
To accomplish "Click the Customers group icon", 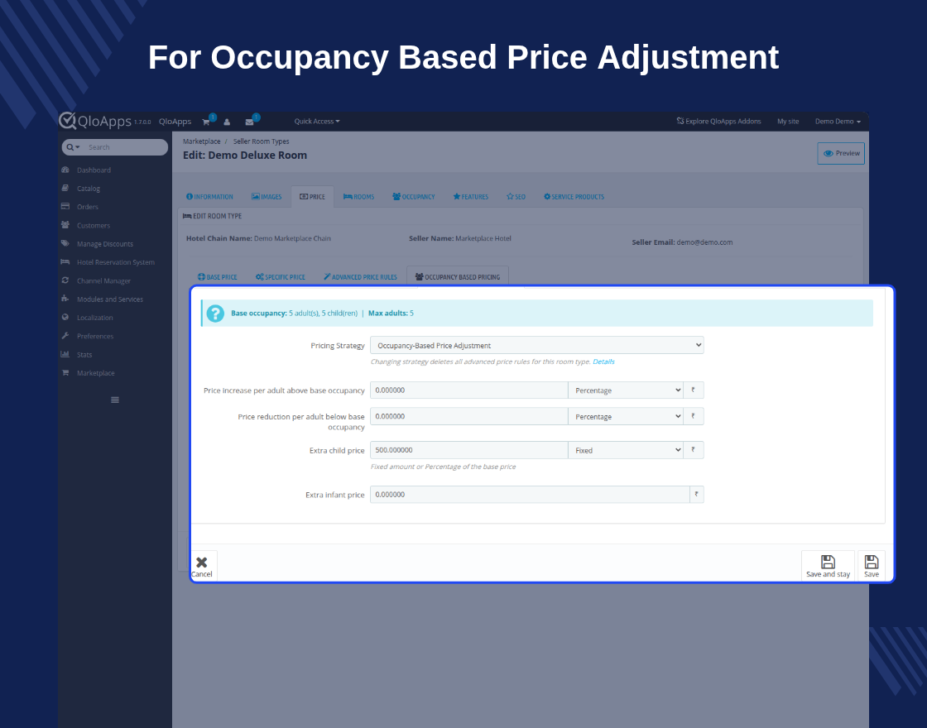I will (65, 224).
